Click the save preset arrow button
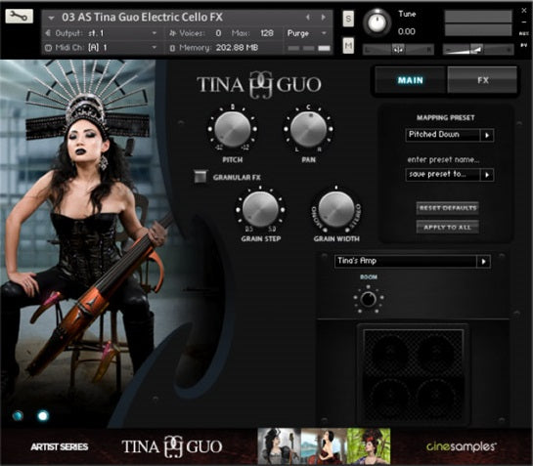The width and height of the screenshot is (533, 466). (487, 175)
